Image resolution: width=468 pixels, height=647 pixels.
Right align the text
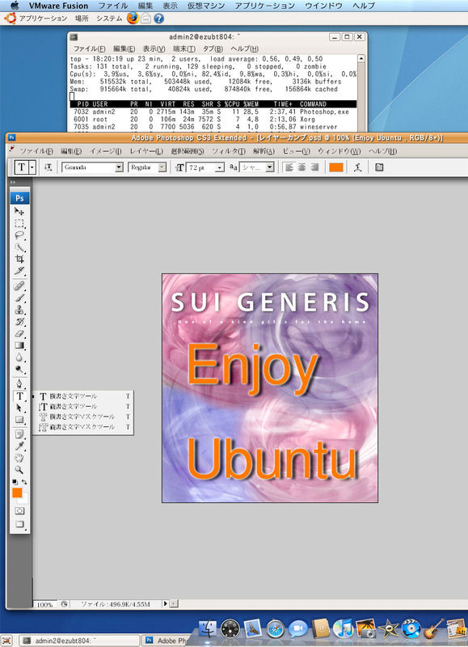coord(314,167)
